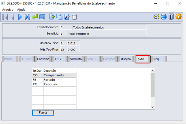
Task: Click the 2.018 start year field
Action: tap(73, 43)
